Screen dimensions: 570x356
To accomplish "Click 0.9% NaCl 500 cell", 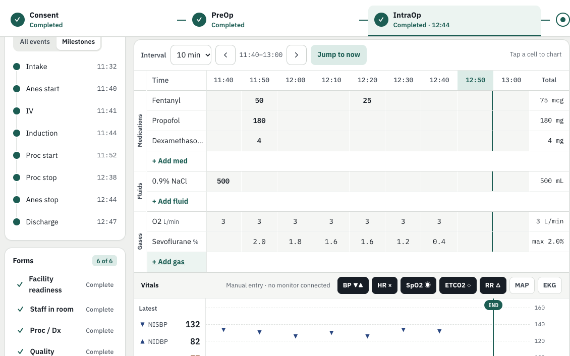I will 223,181.
